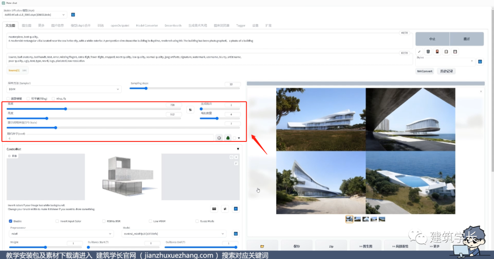Click the Zip button

tap(331, 246)
